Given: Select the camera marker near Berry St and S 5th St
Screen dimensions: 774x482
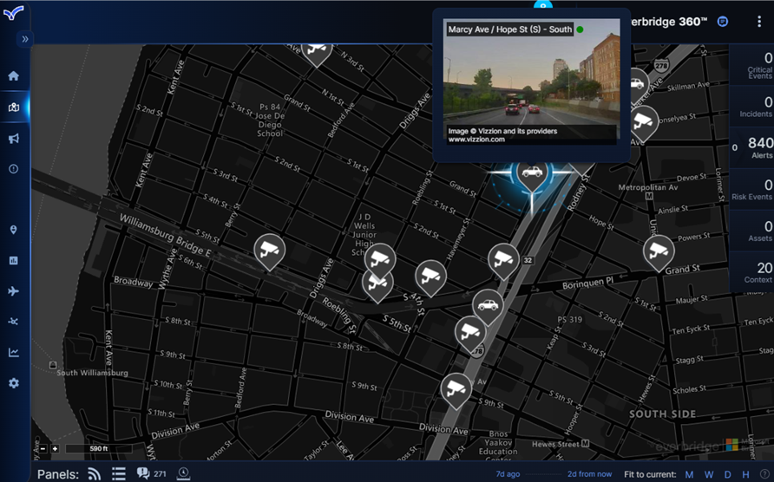Looking at the screenshot, I should point(270,251).
